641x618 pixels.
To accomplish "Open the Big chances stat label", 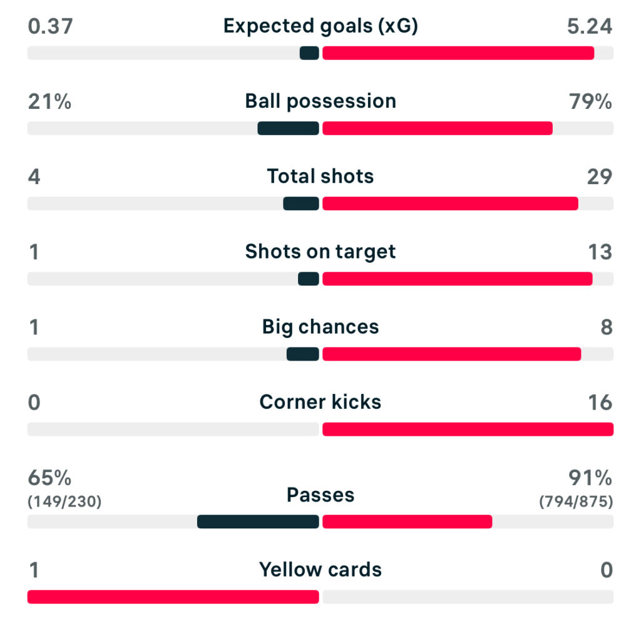I will coord(320,326).
